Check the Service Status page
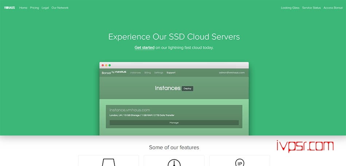Image resolution: width=346 pixels, height=166 pixels. (311, 8)
